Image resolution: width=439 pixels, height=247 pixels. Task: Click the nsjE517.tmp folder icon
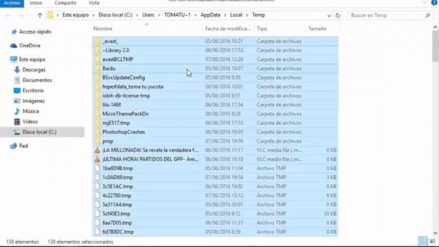pos(97,123)
